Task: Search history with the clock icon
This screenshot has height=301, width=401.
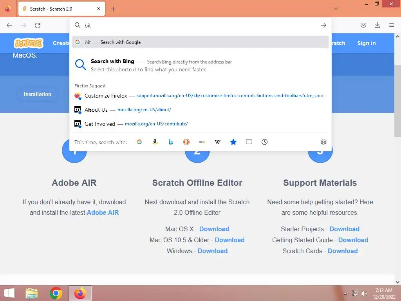Action: 264,142
